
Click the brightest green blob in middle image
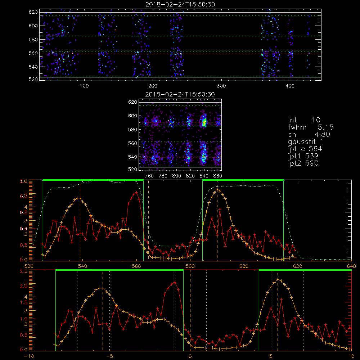pos(204,122)
